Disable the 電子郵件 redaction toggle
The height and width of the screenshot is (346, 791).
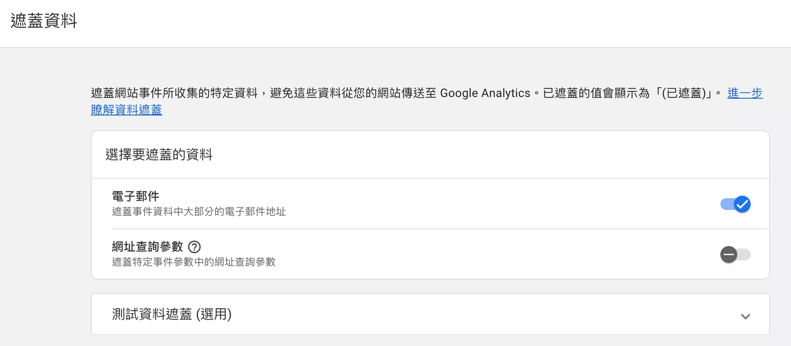tap(736, 204)
